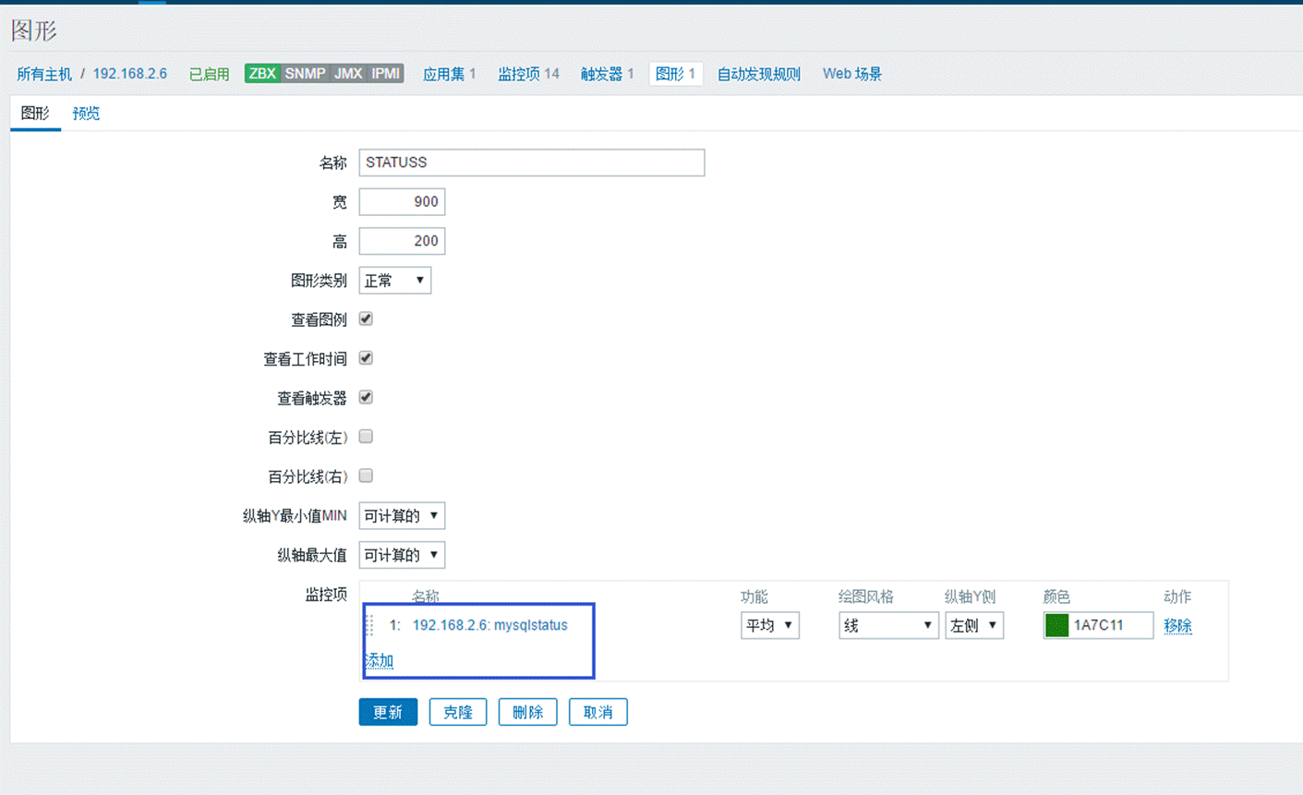The image size is (1303, 795).
Task: Open host 192.168.2.6 breadcrumb link
Action: (129, 74)
